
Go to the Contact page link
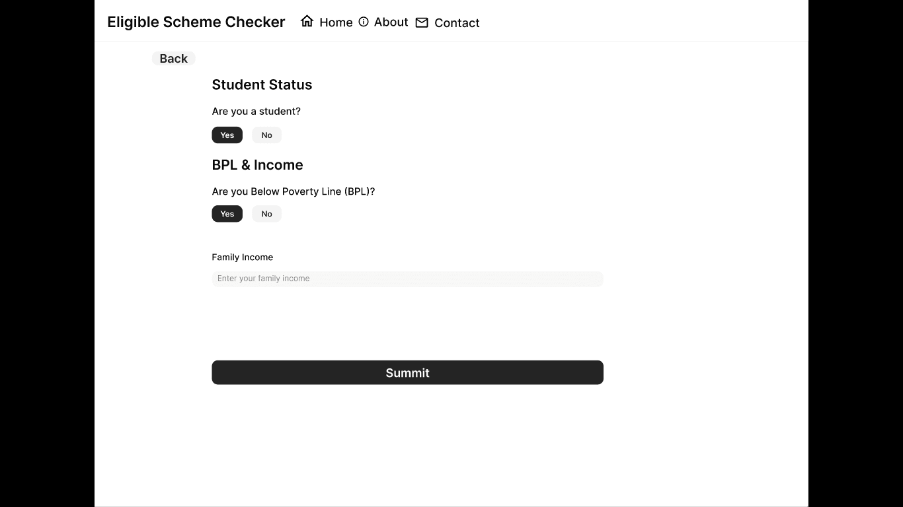[457, 22]
